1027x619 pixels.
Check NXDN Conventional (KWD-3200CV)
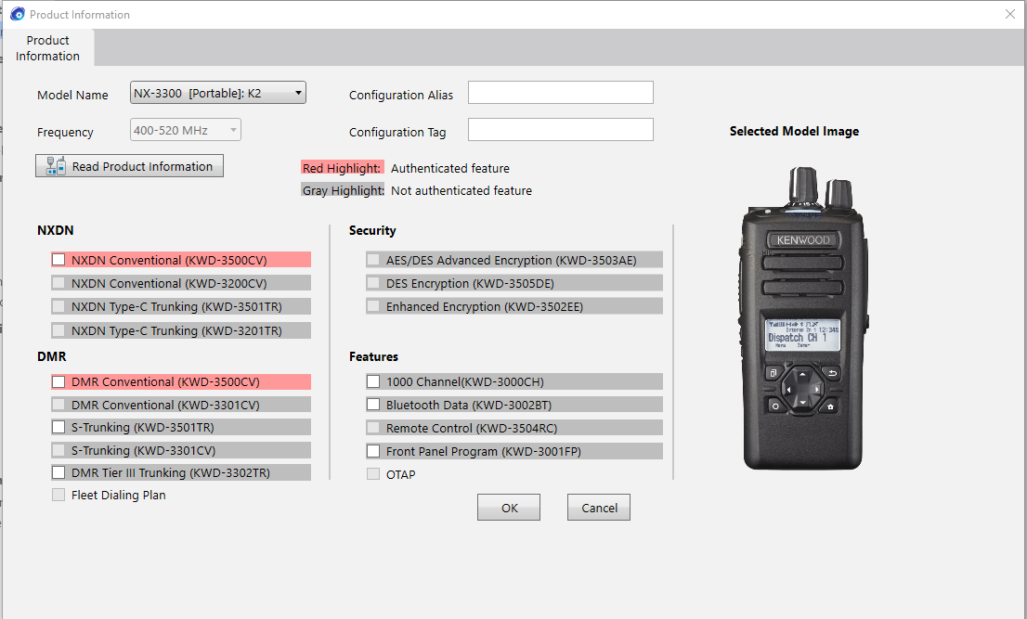click(58, 283)
